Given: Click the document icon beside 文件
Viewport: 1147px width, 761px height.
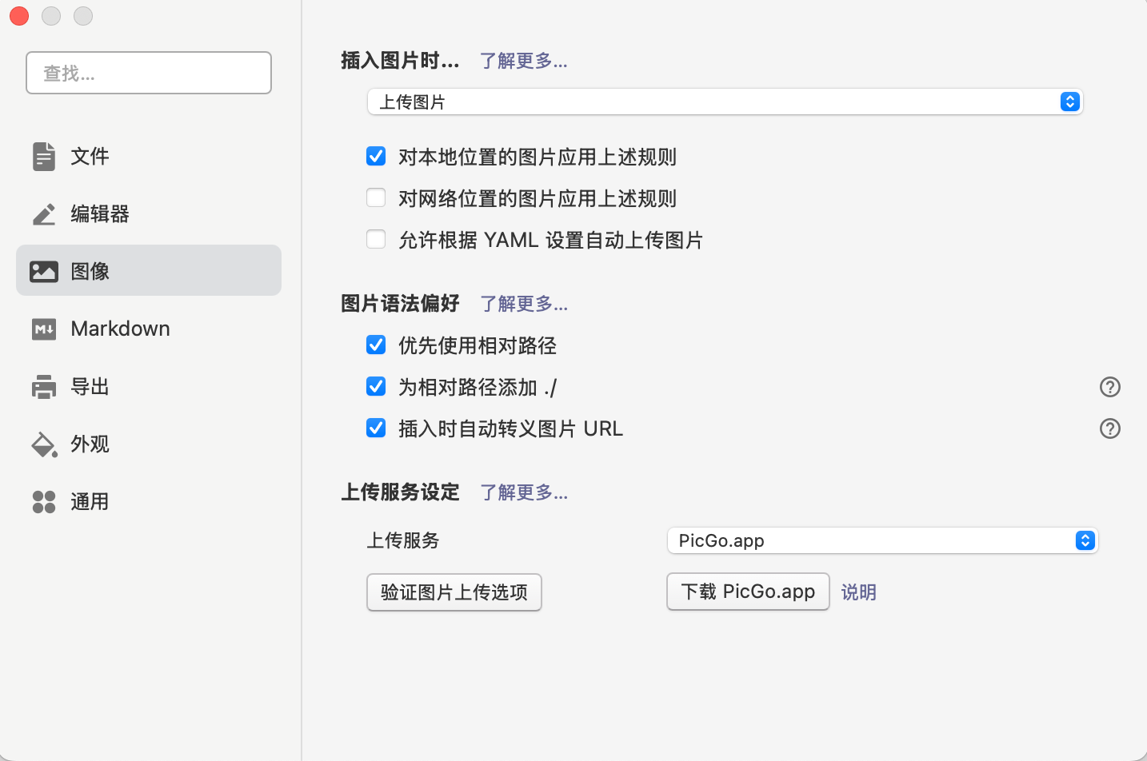Looking at the screenshot, I should click(44, 157).
